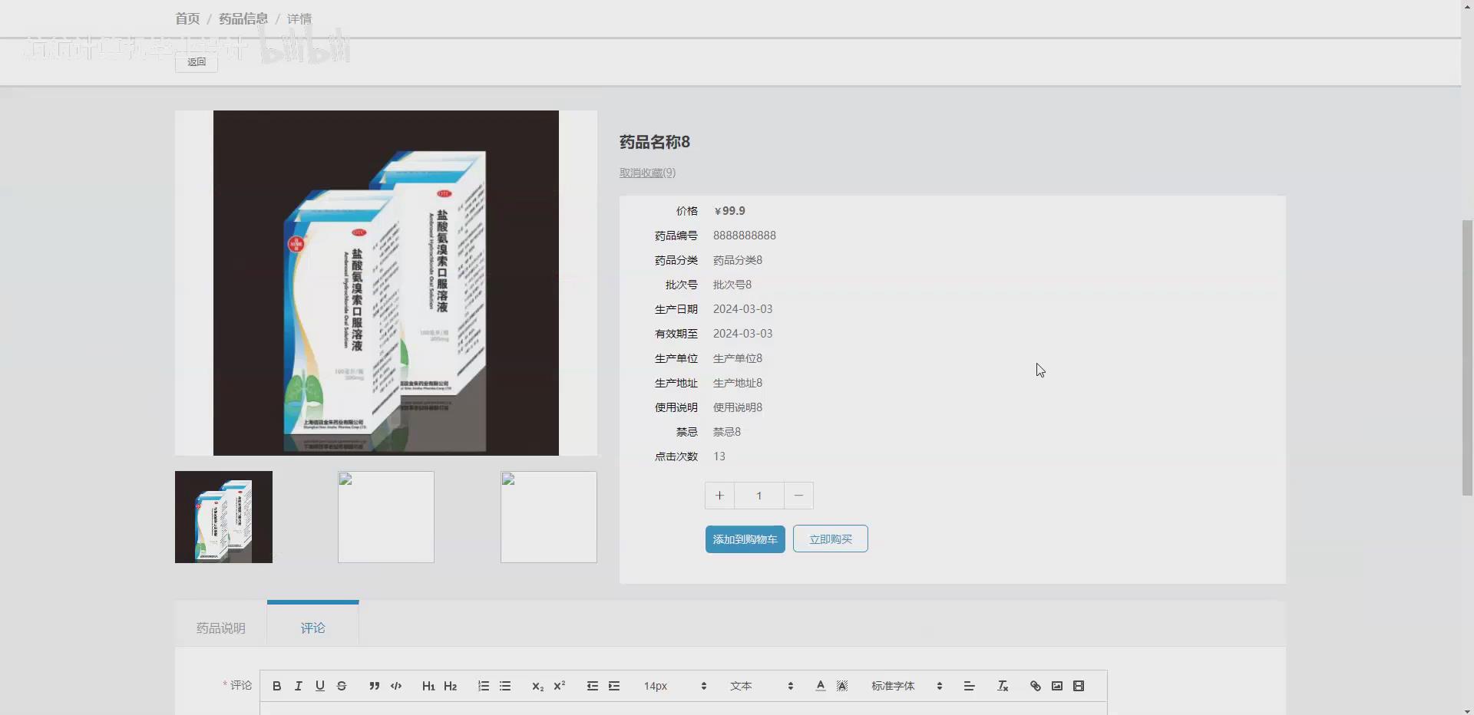Open the text background color picker

842,686
